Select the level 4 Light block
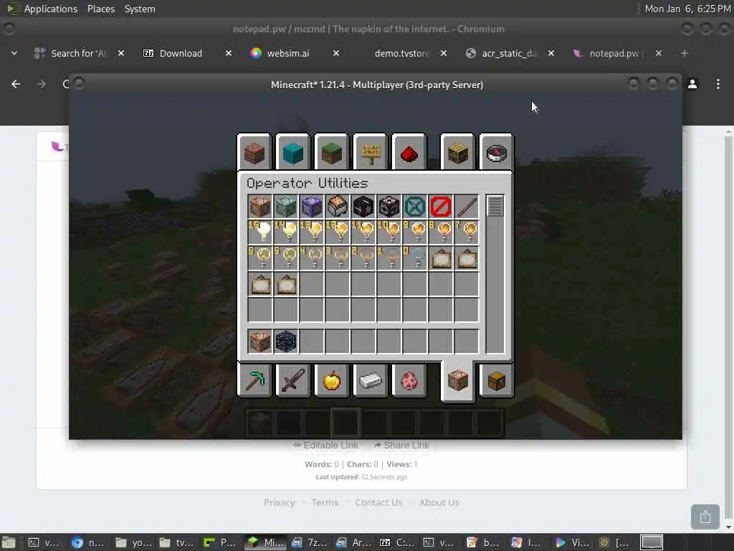Screen dimensions: 734x551 tap(311, 258)
